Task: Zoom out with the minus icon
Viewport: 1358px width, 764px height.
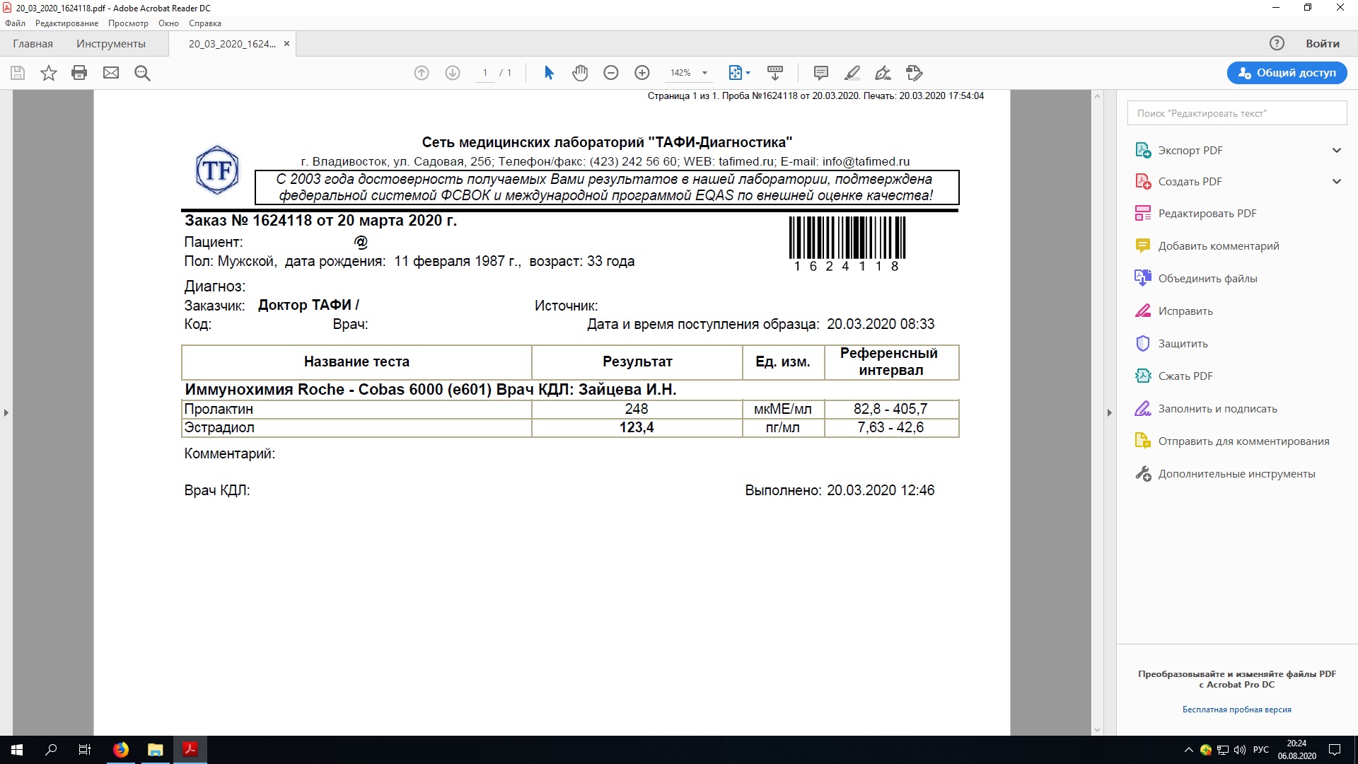Action: (611, 73)
